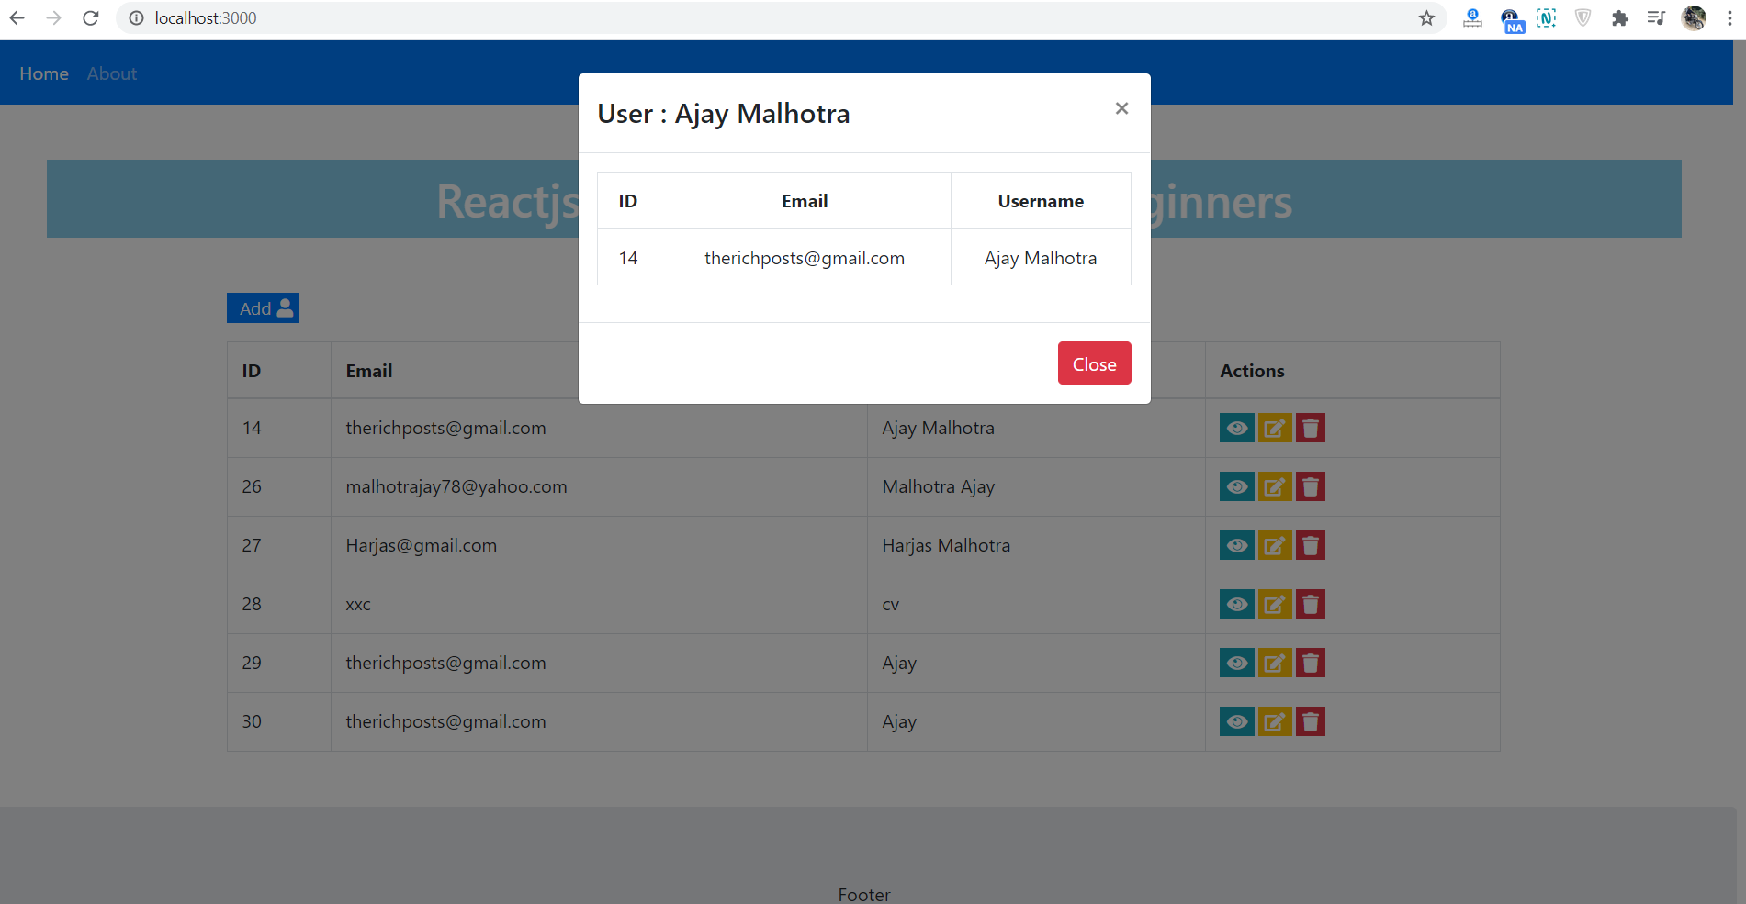
Task: Click the edit icon for user ID 28
Action: point(1274,604)
